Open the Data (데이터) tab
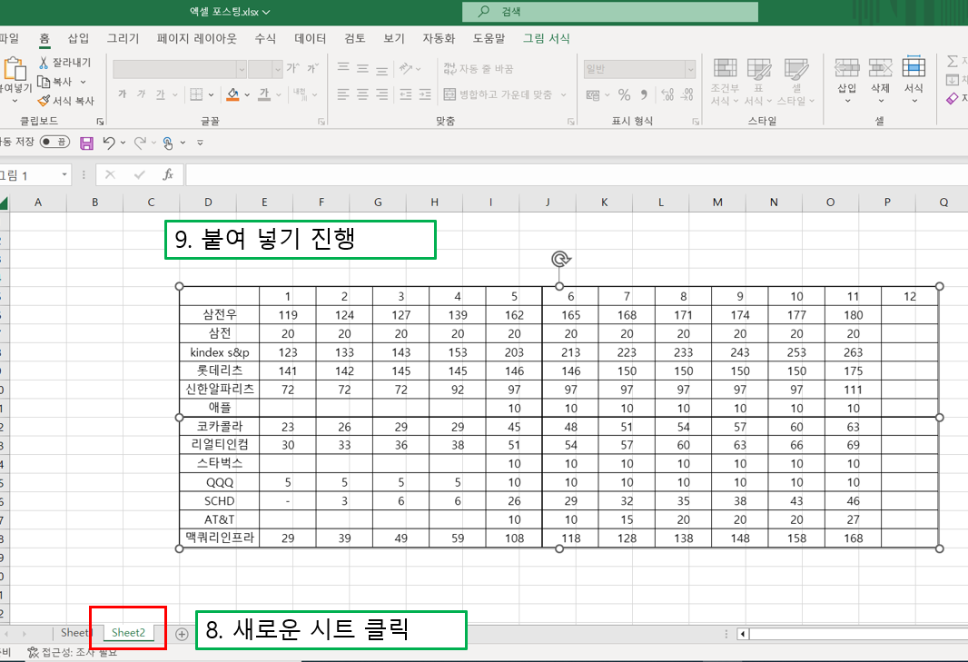The image size is (968, 662). (310, 38)
